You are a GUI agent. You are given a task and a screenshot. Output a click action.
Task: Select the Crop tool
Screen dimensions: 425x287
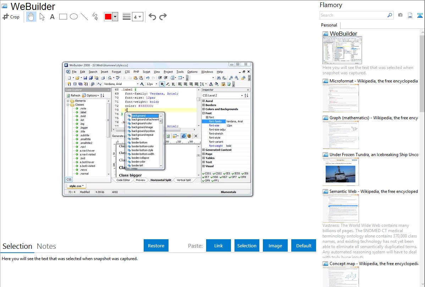11,17
